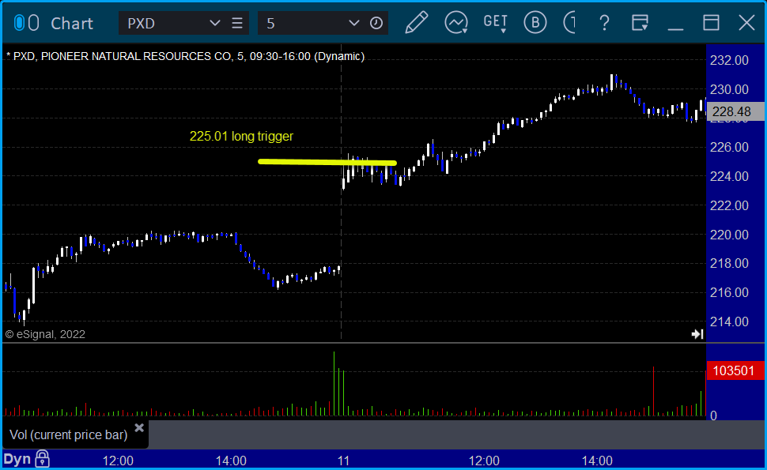Click the red volume value 103501
767x470 pixels.
(x=735, y=370)
